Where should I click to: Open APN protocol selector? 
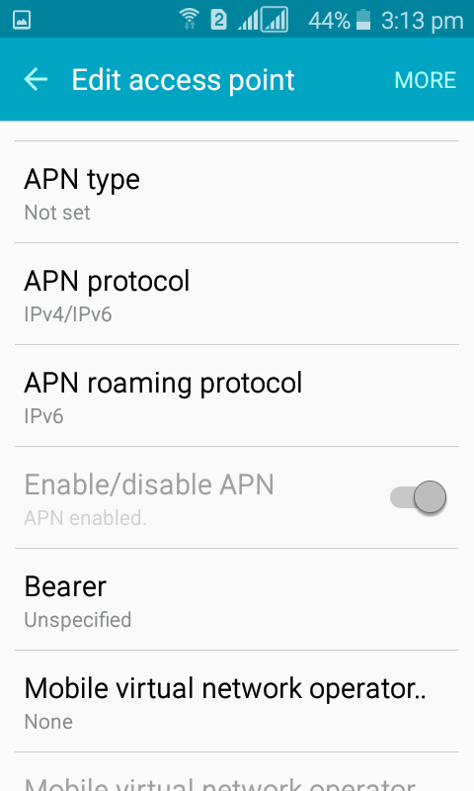(237, 294)
